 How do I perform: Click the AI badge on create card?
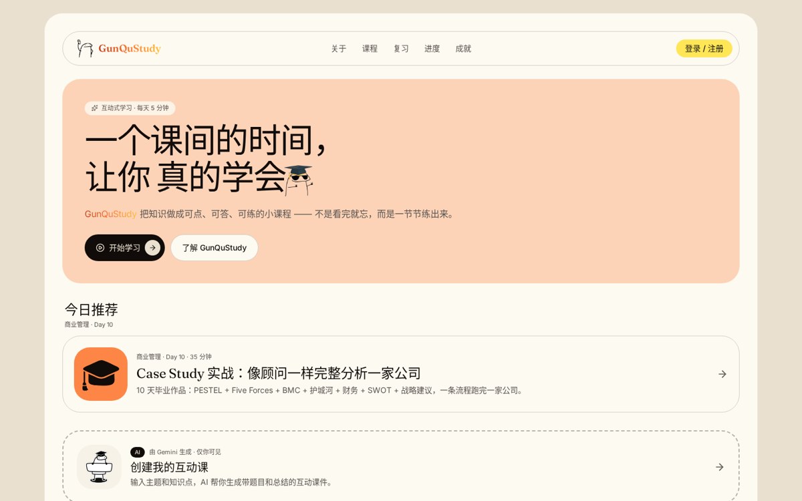coord(138,452)
